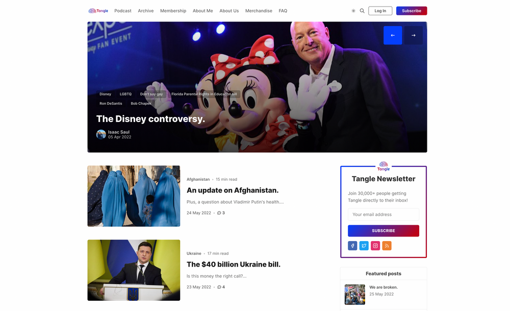
Task: Go back in the carousel with the left arrow
Action: coord(393,35)
